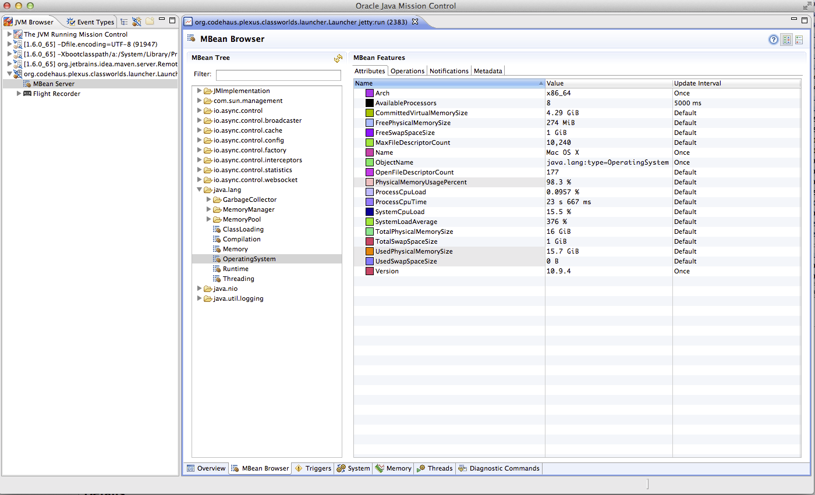Image resolution: width=815 pixels, height=495 pixels.
Task: Open the Metadata tab
Action: click(x=488, y=71)
